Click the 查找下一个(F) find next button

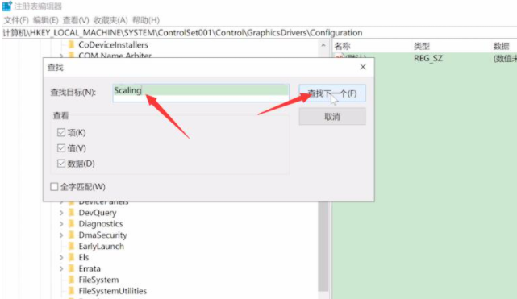332,93
